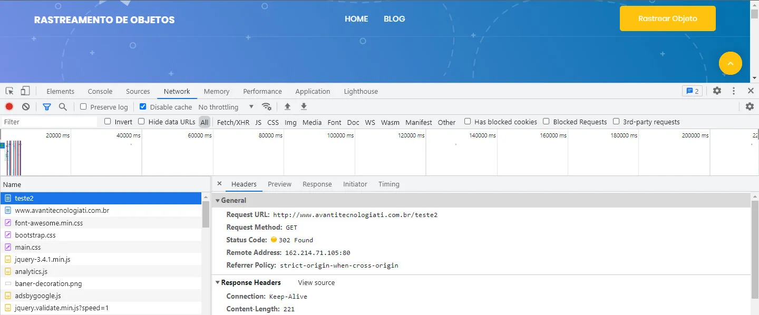Open the Performance tab
The width and height of the screenshot is (759, 315).
click(262, 91)
